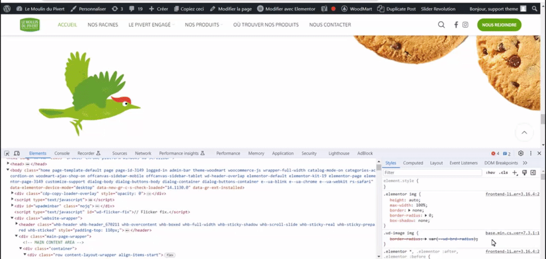Open the Facebook icon link
546x259 pixels.
pyautogui.click(x=456, y=25)
